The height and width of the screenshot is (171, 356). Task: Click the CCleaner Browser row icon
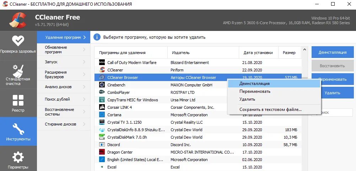102,78
